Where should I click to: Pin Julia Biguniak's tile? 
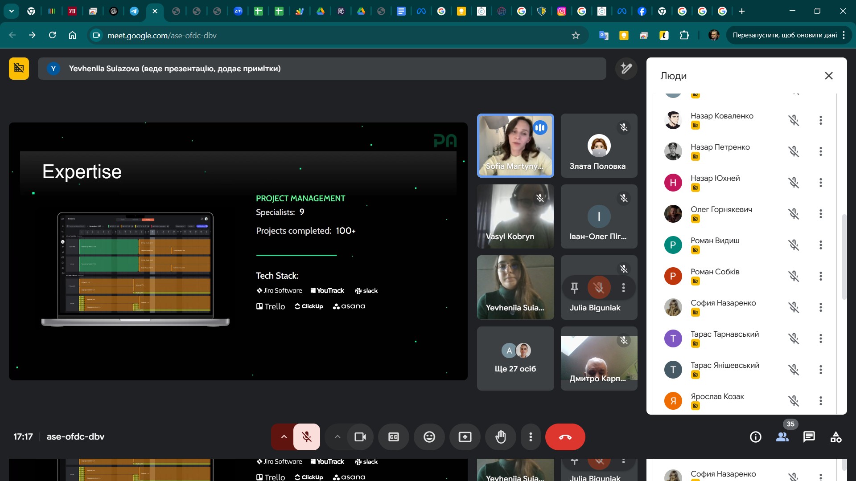(x=575, y=288)
